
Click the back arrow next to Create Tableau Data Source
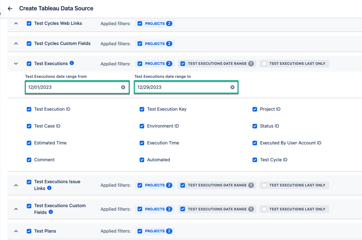10,9
